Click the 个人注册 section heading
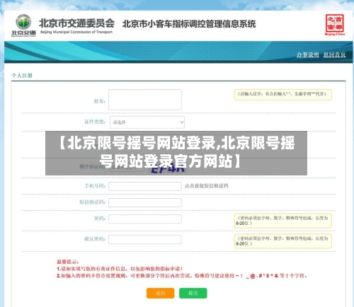The height and width of the screenshot is (307, 354). click(22, 76)
